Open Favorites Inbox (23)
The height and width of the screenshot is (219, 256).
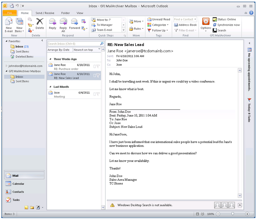point(19,46)
